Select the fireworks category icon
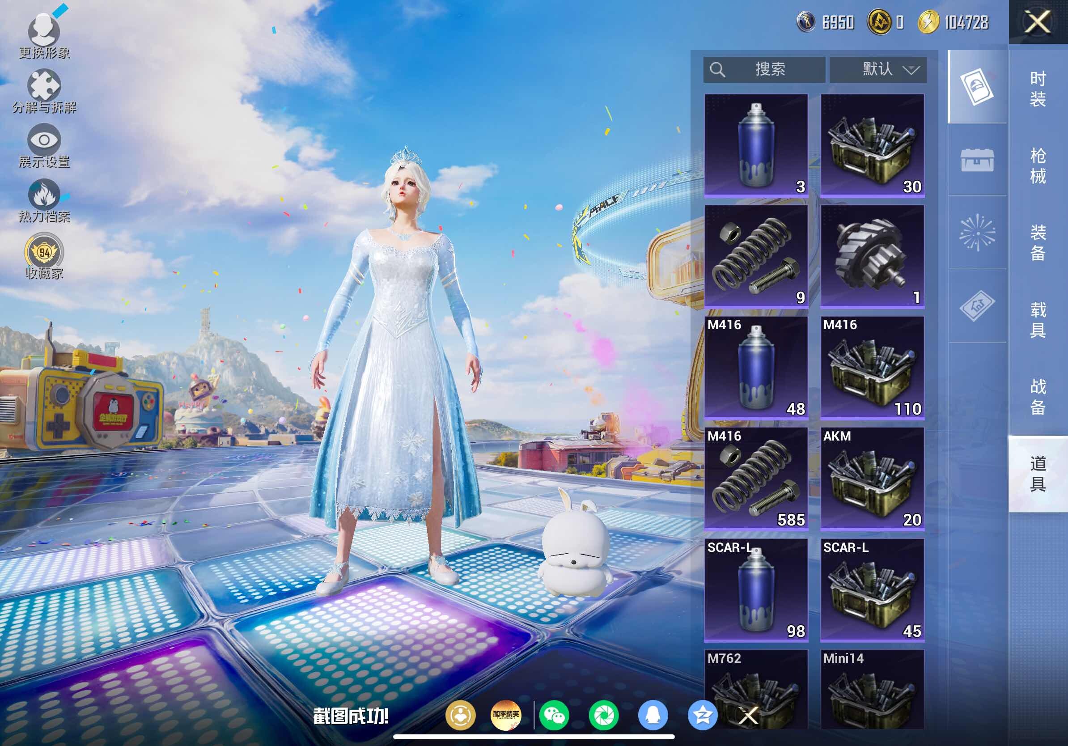1068x746 pixels. click(x=977, y=233)
